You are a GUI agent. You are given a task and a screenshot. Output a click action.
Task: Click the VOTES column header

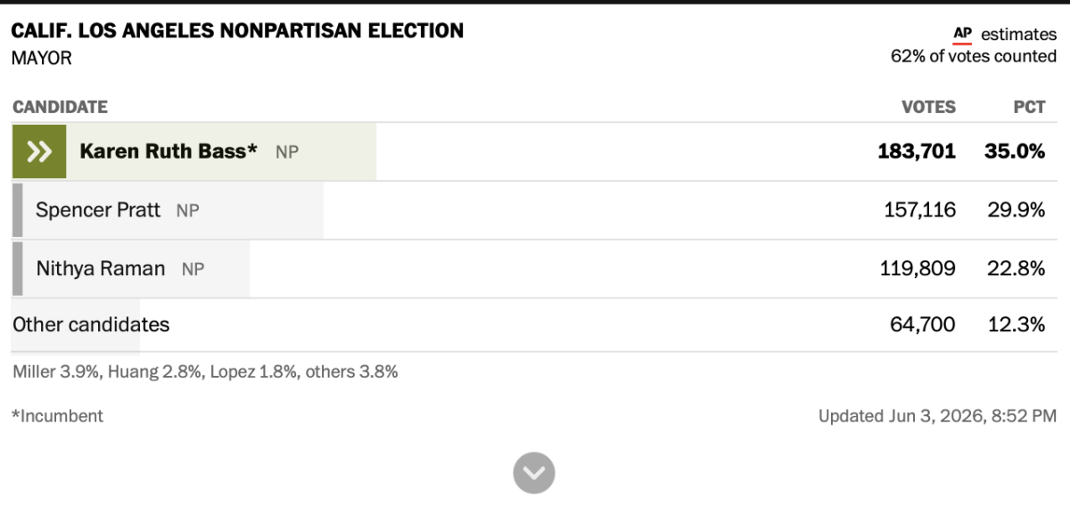pyautogui.click(x=928, y=107)
